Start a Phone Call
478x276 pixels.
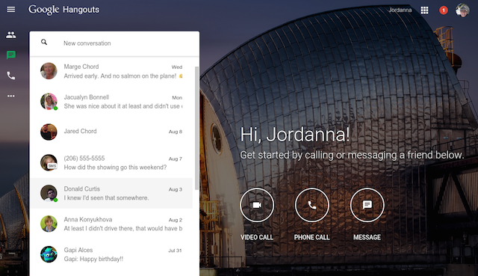point(312,205)
